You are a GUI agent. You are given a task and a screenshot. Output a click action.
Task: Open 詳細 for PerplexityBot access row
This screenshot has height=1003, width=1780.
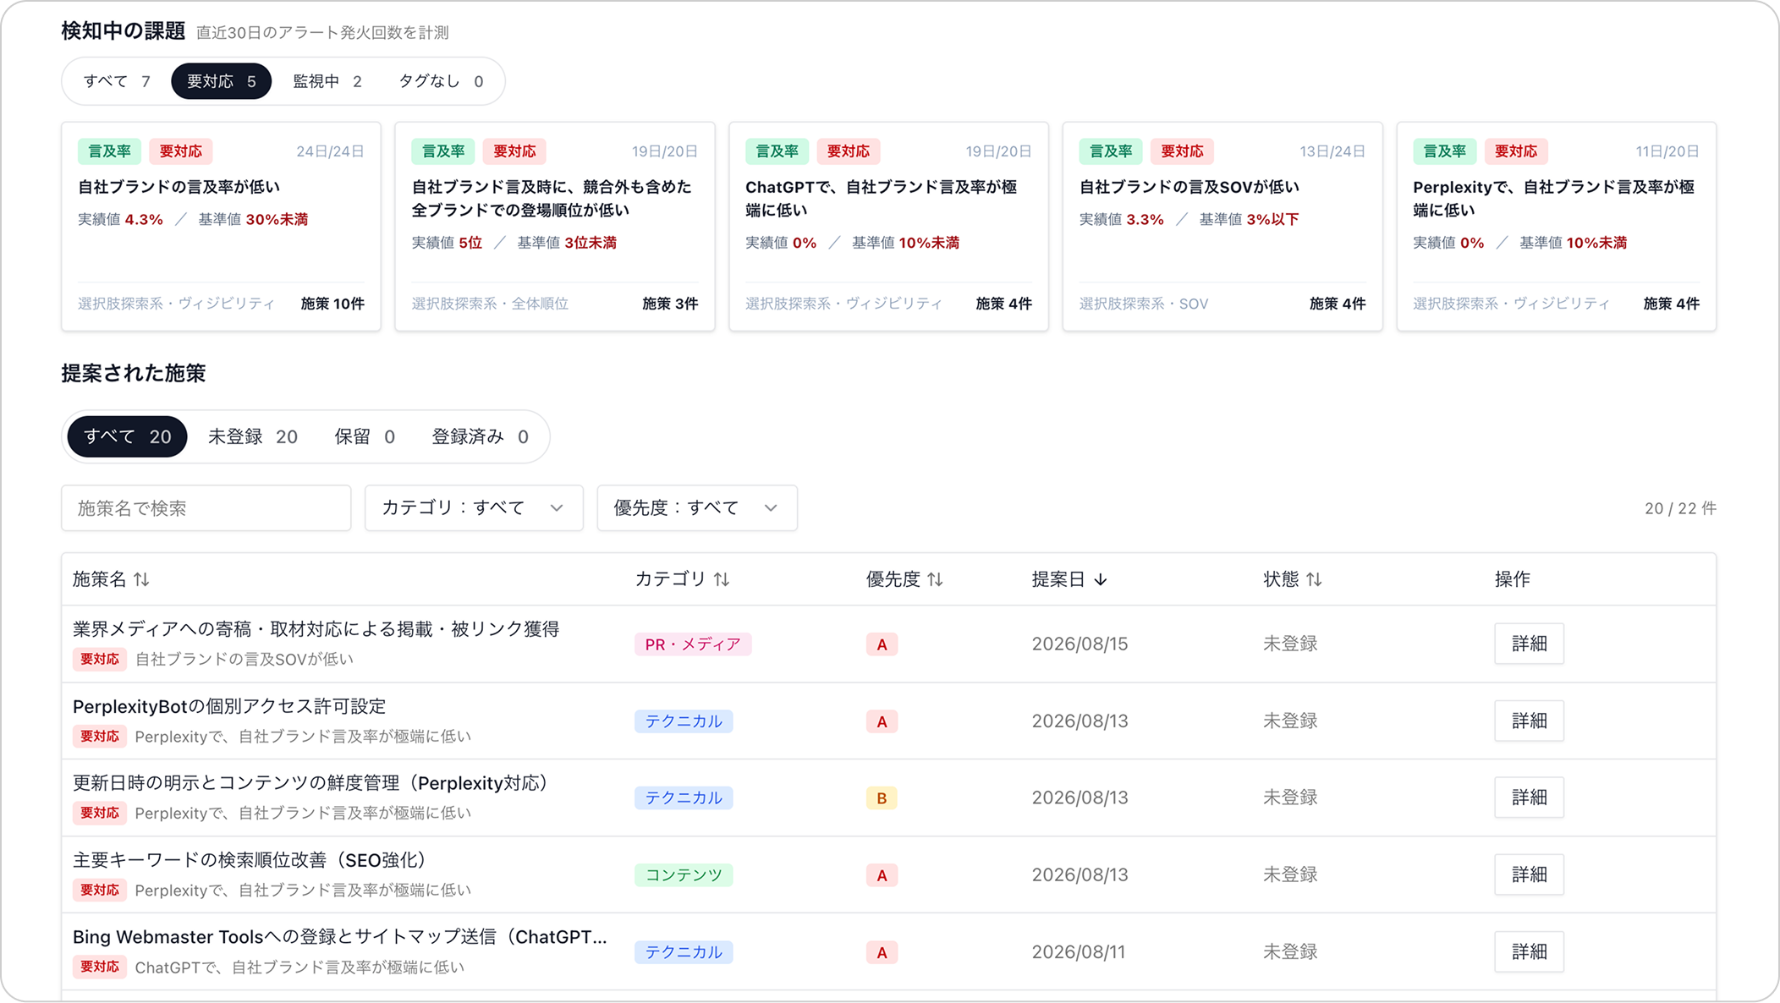coord(1529,721)
